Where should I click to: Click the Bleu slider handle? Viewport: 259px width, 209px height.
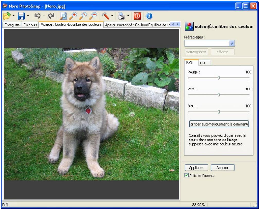[x=219, y=112]
